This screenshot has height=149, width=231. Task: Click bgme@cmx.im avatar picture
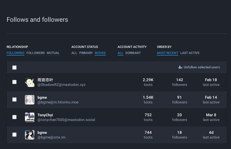(x=30, y=135)
